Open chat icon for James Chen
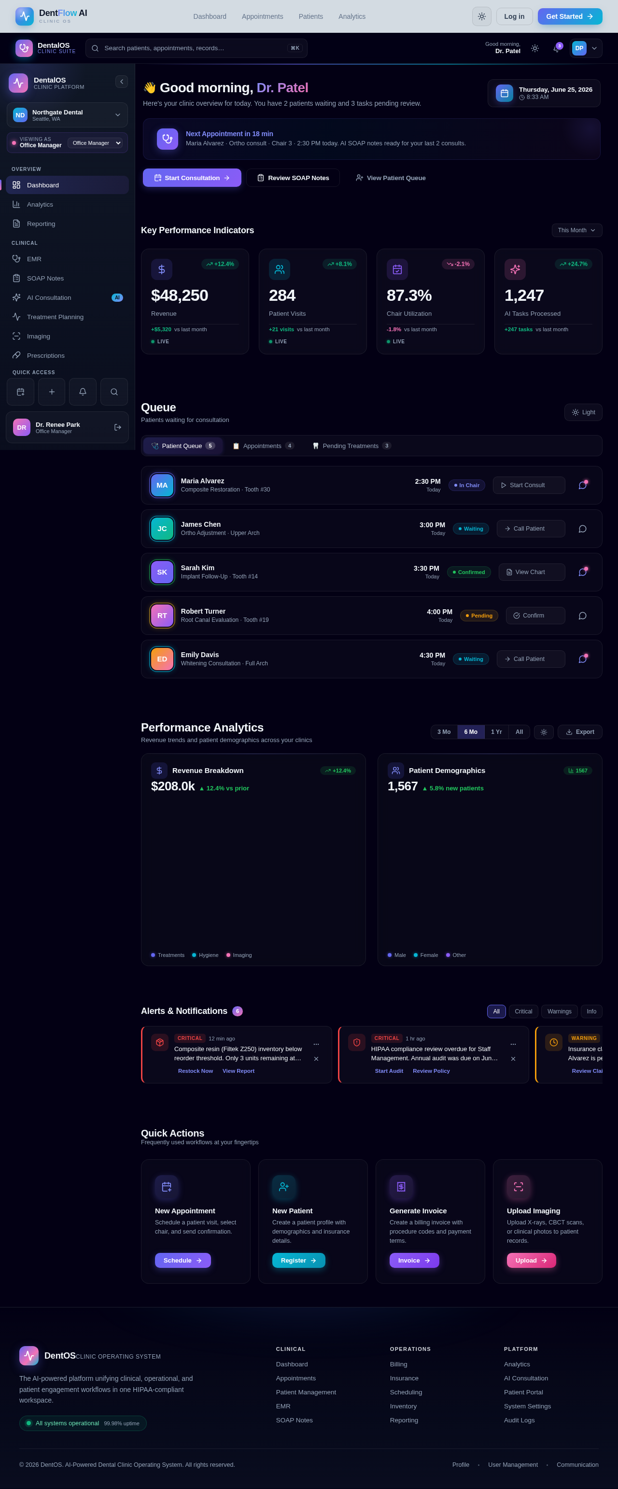 pos(583,529)
